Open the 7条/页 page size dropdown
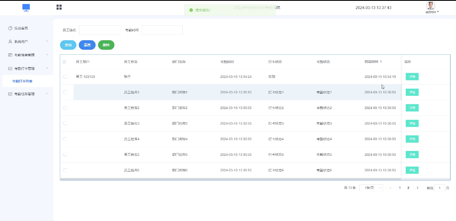Viewport: 456px width, 221px height. [371, 188]
